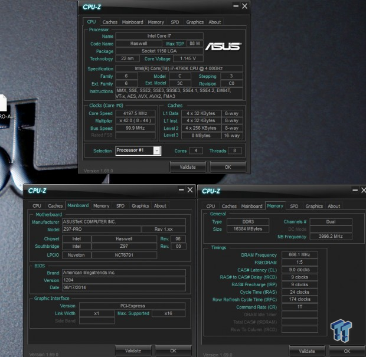Click the CAS# Latency value 9.0 clocks
366x357 pixels.
[x=300, y=270]
